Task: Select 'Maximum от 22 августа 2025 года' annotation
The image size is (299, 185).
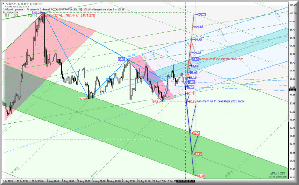Action: click(221, 59)
